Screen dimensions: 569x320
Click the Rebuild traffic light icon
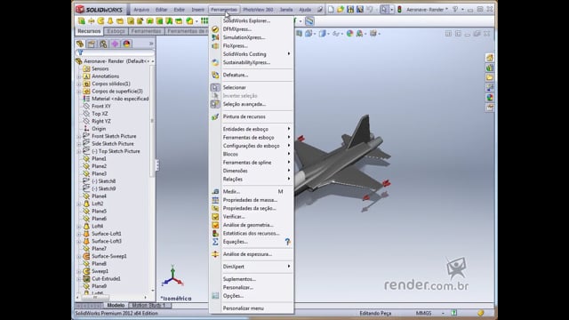399,10
